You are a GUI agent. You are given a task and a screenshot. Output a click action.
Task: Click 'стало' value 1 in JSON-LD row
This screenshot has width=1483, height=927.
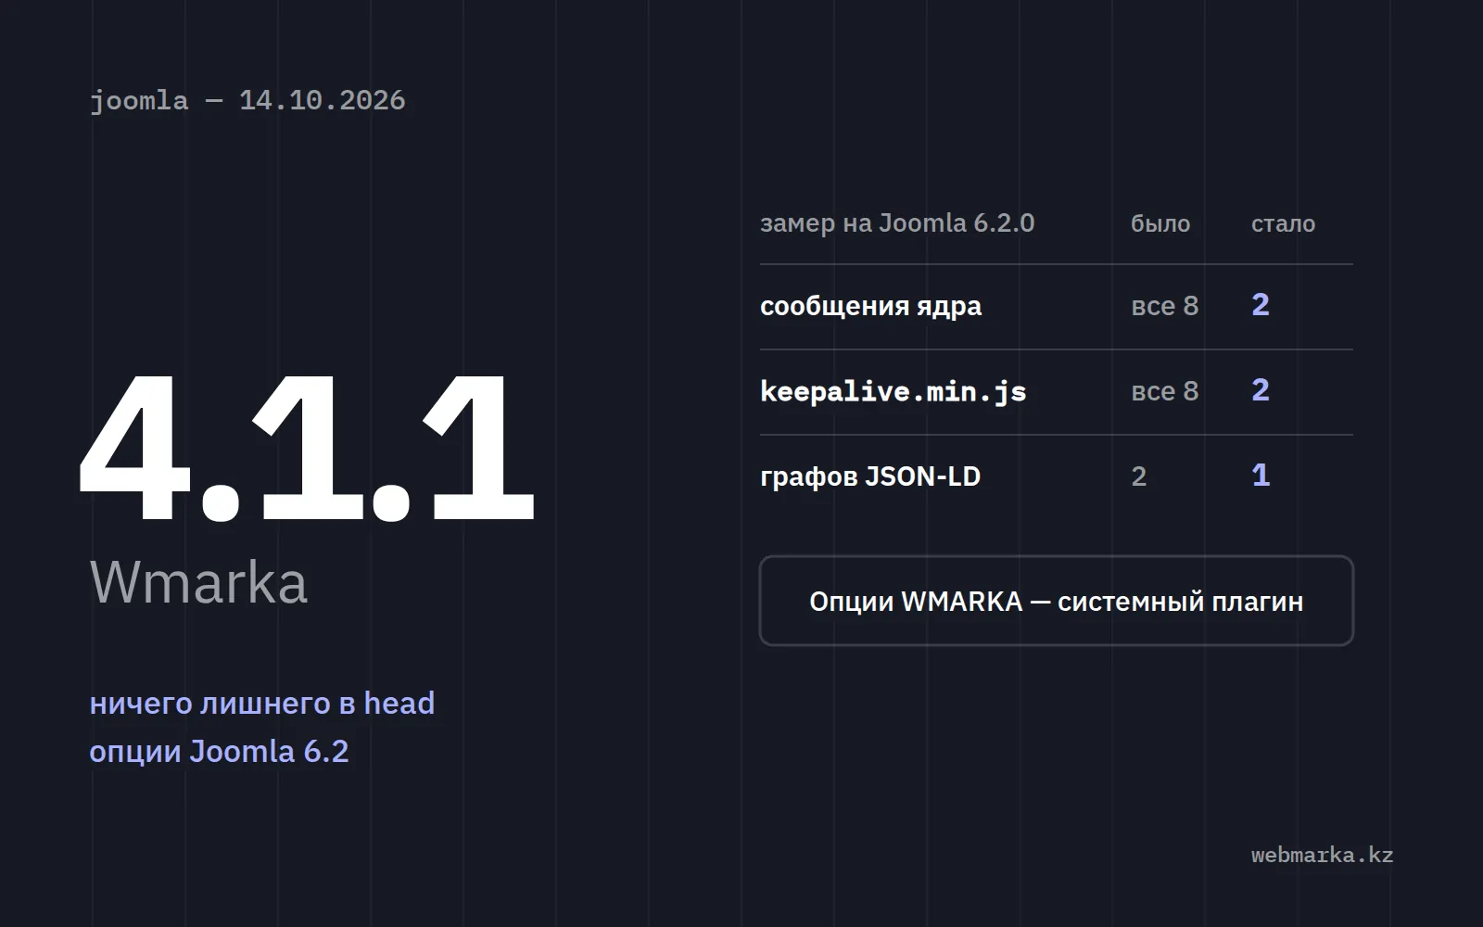(1261, 475)
